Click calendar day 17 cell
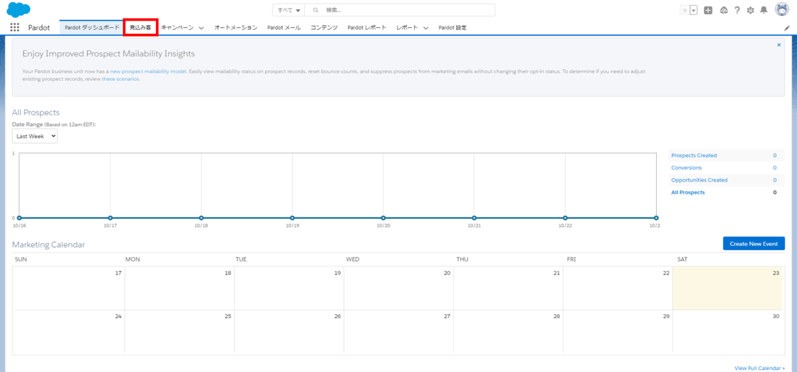The height and width of the screenshot is (372, 797). (69, 288)
